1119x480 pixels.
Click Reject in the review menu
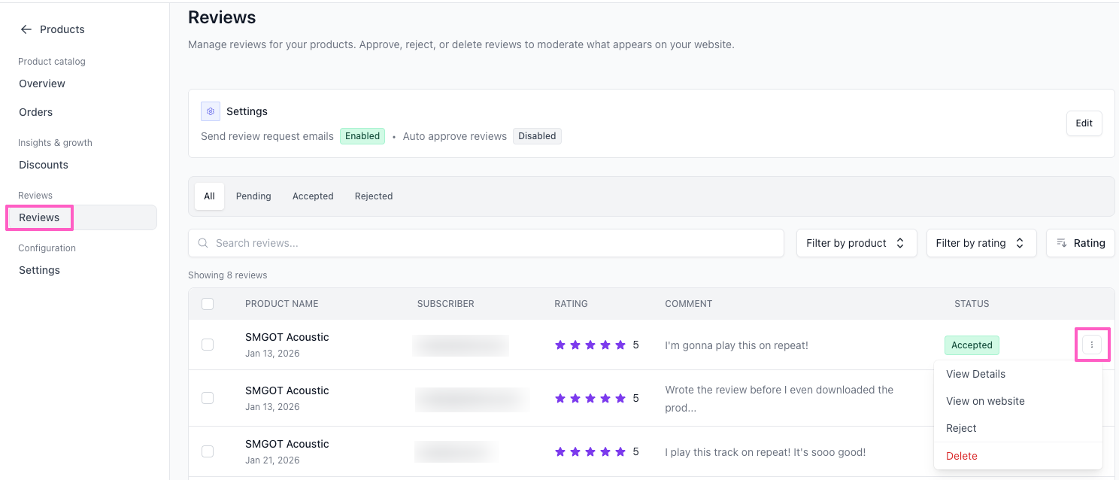pyautogui.click(x=961, y=428)
